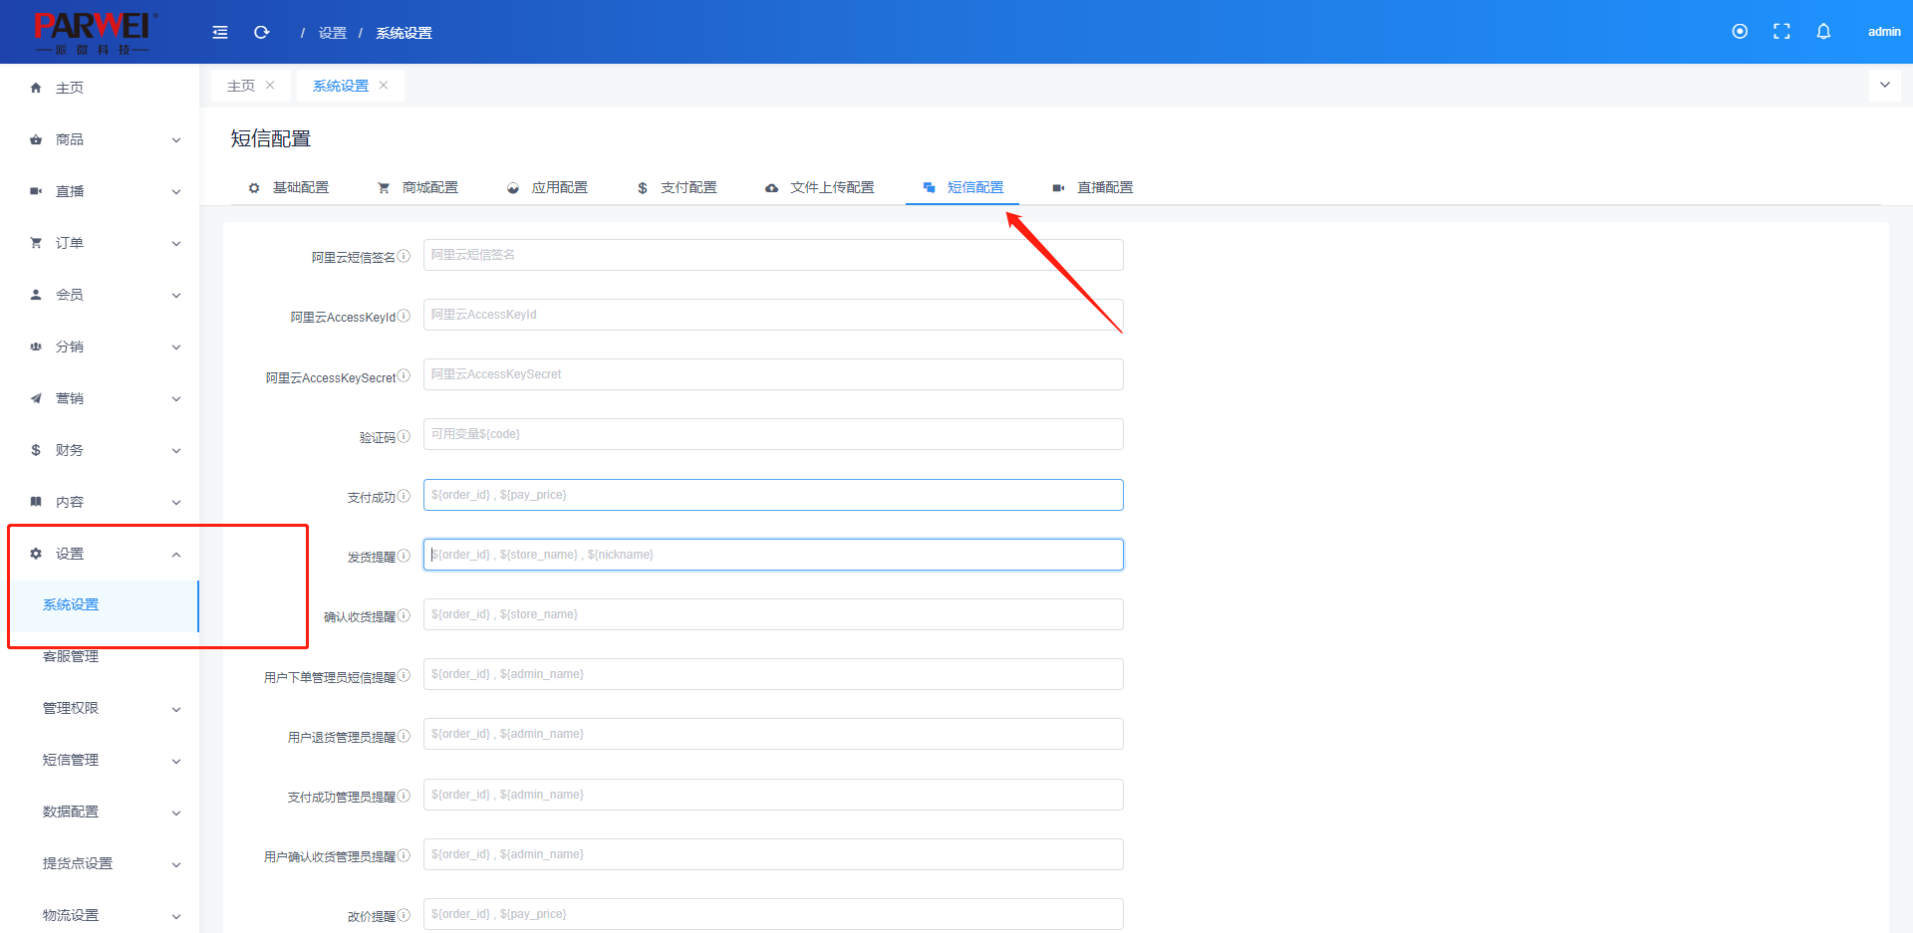1913x933 pixels.
Task: Click the info icon beside 支付成功
Action: point(404,496)
